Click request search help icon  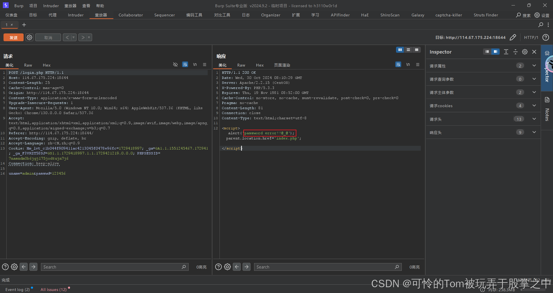point(5,267)
